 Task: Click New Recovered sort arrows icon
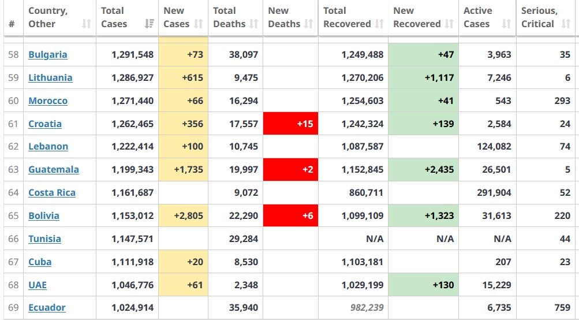(449, 24)
